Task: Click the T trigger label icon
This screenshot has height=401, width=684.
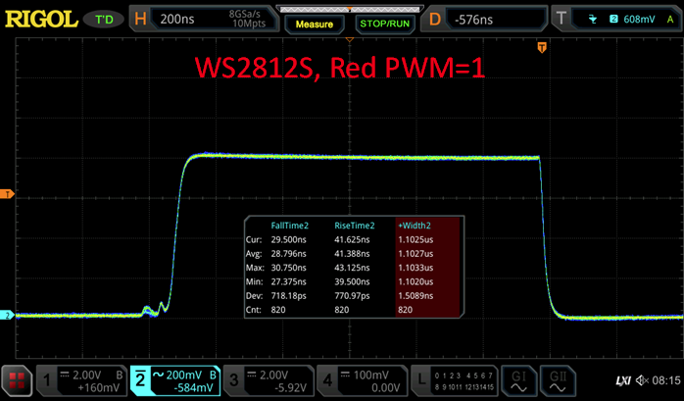Action: pyautogui.click(x=562, y=19)
